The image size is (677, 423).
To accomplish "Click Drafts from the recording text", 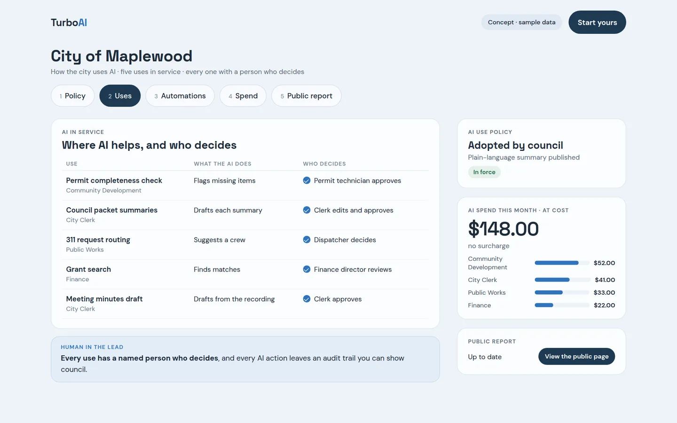I will pyautogui.click(x=234, y=299).
